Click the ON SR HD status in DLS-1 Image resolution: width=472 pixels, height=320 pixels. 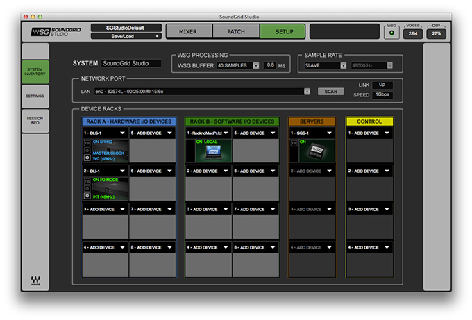point(102,142)
